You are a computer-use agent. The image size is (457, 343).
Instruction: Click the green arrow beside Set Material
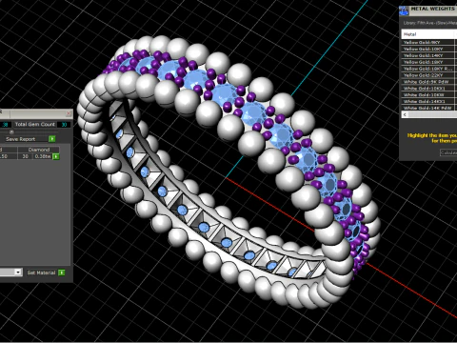tap(62, 272)
